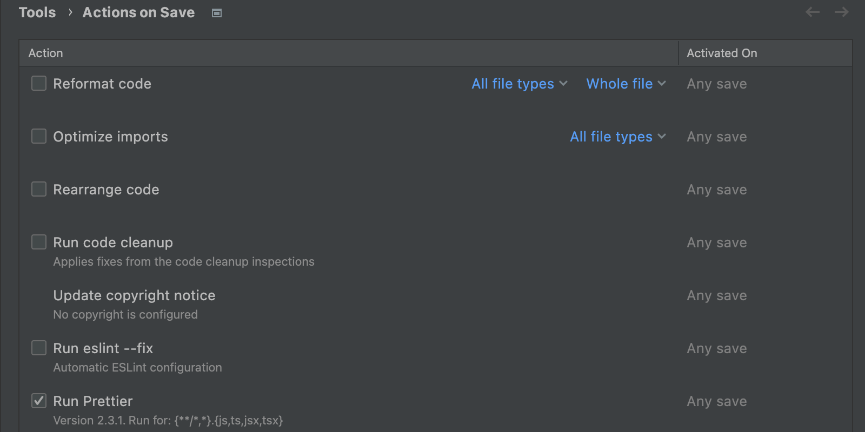Open Optimize imports' All file types dropdown
The height and width of the screenshot is (432, 865).
(x=617, y=137)
